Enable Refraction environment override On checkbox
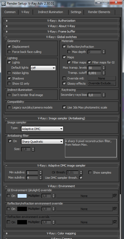The height and width of the screenshot is (239, 124). pos(9,222)
